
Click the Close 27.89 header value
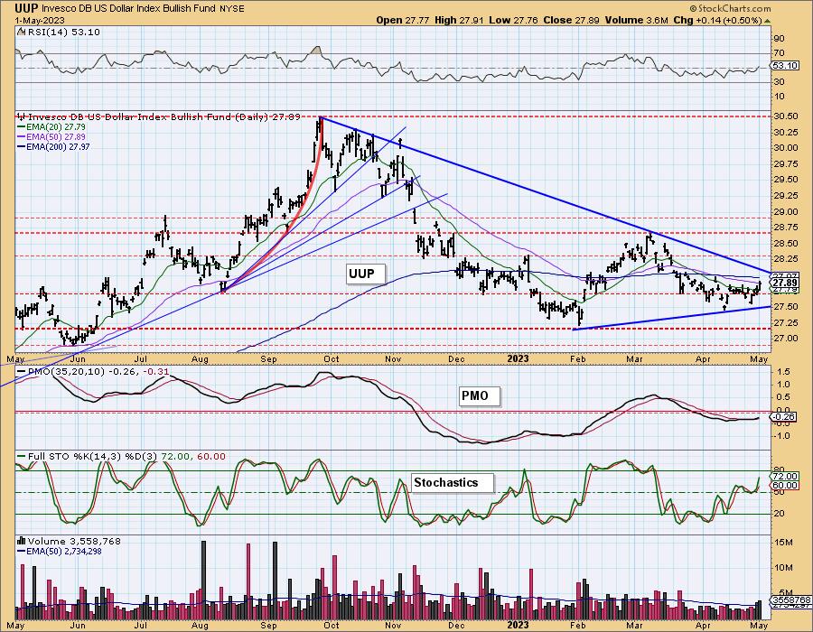point(572,20)
